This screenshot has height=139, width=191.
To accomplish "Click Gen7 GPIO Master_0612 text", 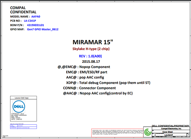I will click(x=43, y=29).
